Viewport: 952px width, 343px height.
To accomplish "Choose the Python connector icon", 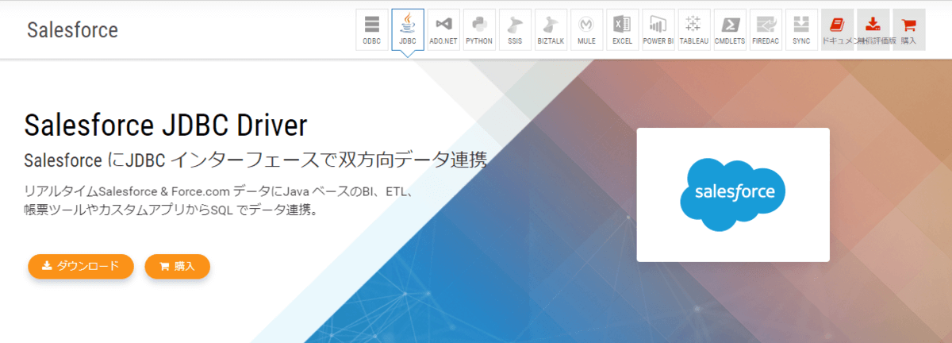I will pyautogui.click(x=479, y=29).
